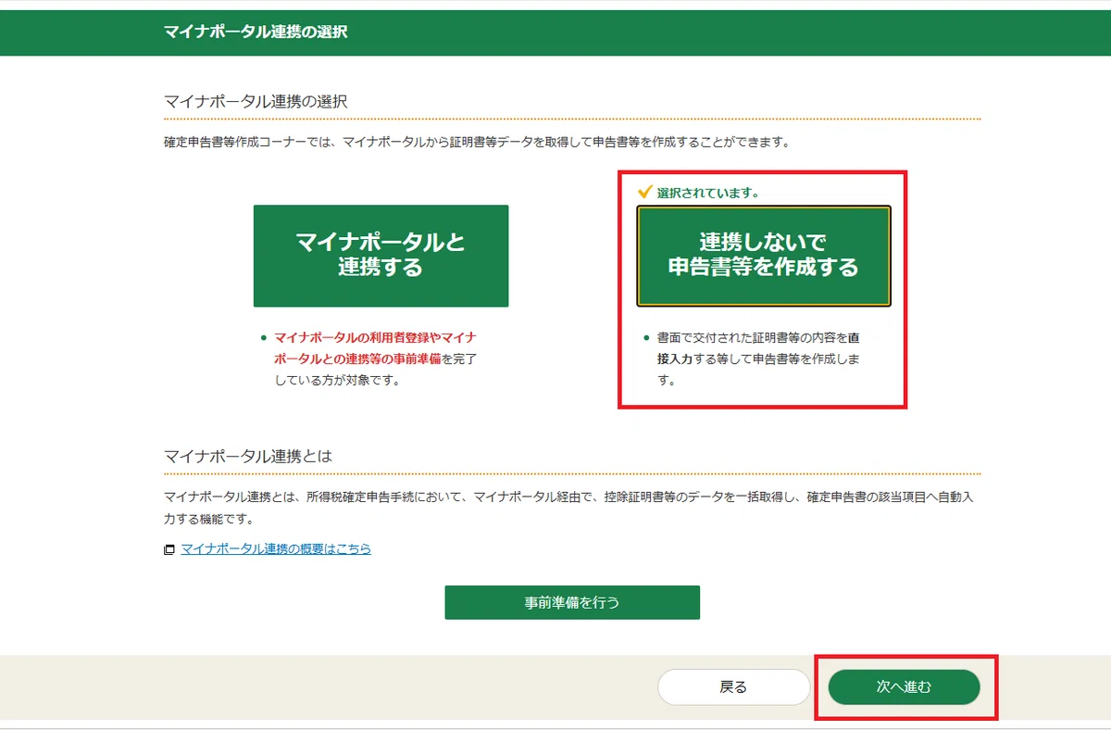Click the external link icon beside 概要はこちら

pyautogui.click(x=169, y=549)
